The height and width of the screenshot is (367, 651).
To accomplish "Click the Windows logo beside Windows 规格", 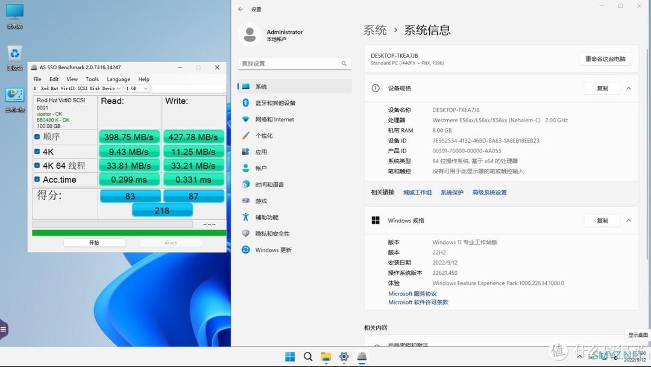I will [x=376, y=221].
